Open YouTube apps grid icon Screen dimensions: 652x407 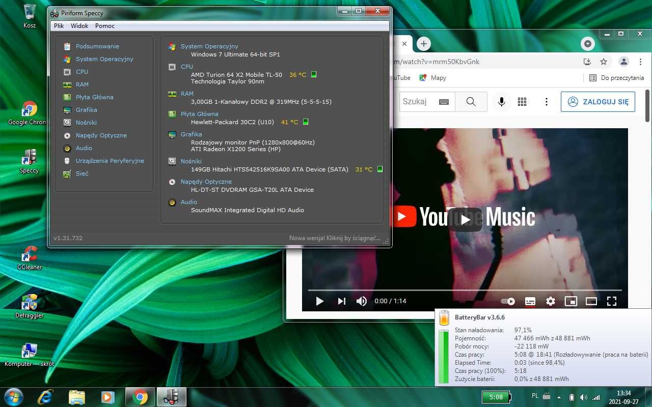[x=522, y=102]
